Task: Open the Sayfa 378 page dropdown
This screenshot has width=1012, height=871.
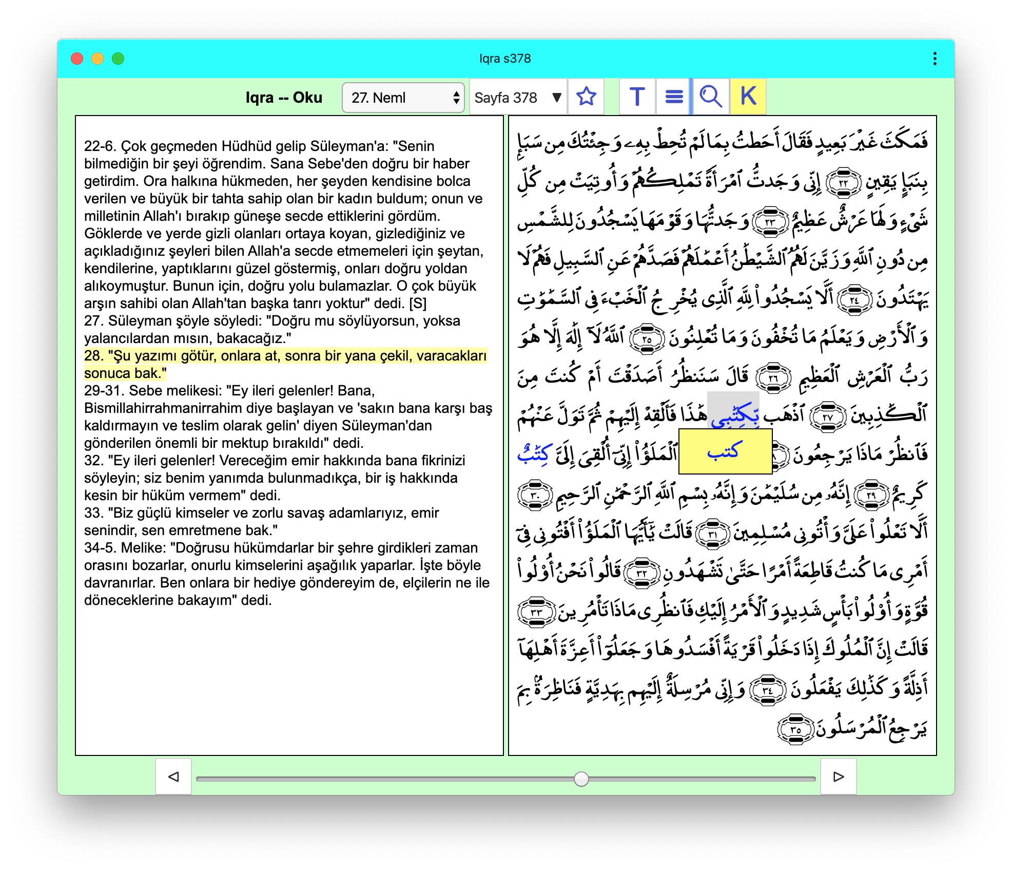Action: click(x=518, y=98)
